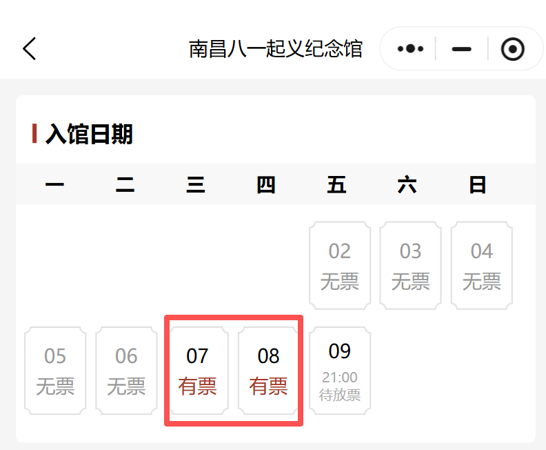Click weekday header 三
Viewport: 546px width, 450px height.
point(196,184)
